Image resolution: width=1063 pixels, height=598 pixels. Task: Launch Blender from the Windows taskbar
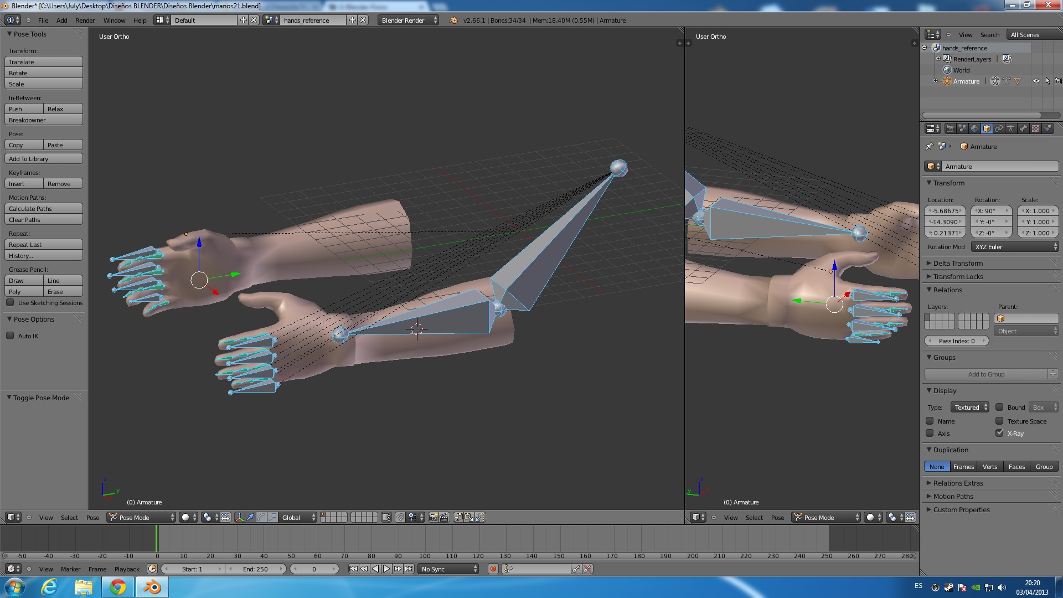151,587
